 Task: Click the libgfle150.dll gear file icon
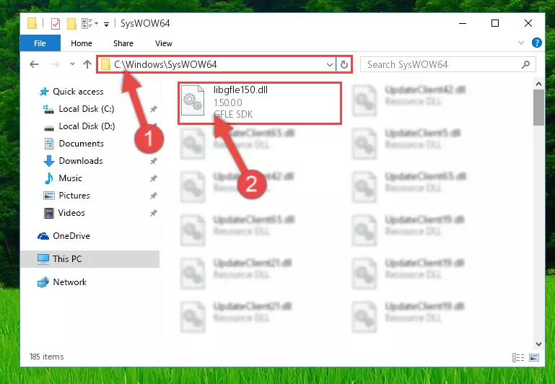click(193, 100)
